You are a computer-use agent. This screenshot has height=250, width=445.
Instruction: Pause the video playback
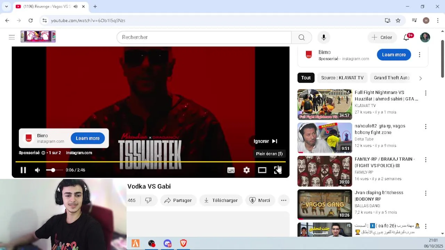pyautogui.click(x=23, y=170)
